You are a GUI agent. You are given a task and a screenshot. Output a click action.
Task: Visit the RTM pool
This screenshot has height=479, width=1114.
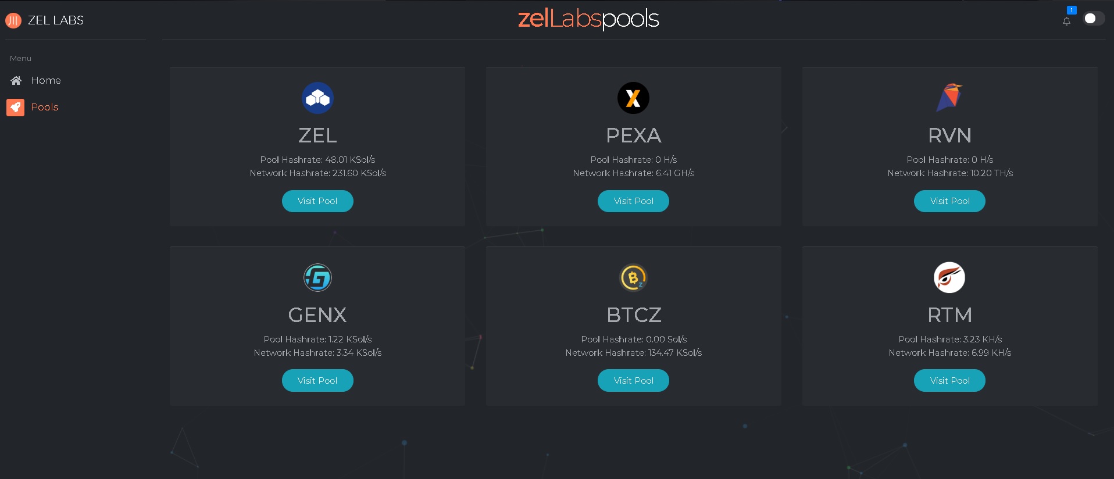click(x=949, y=381)
